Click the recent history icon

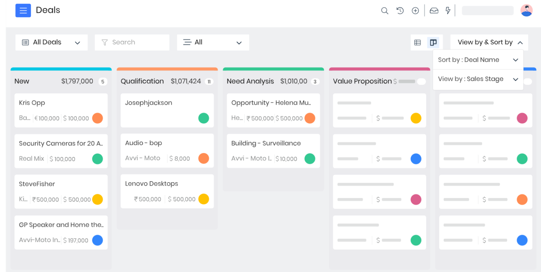400,11
